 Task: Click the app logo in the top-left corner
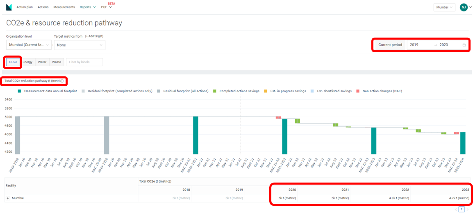tap(9, 7)
